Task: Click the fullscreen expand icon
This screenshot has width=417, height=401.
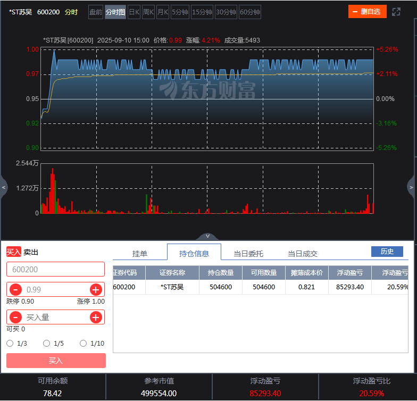Action: 396,12
